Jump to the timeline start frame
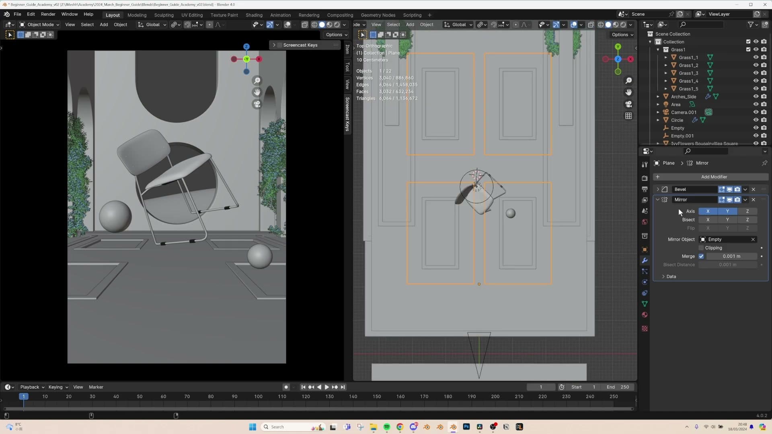772x434 pixels. [x=303, y=387]
